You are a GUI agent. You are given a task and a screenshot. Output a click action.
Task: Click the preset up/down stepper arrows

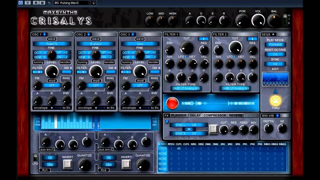pyautogui.click(x=90, y=3)
